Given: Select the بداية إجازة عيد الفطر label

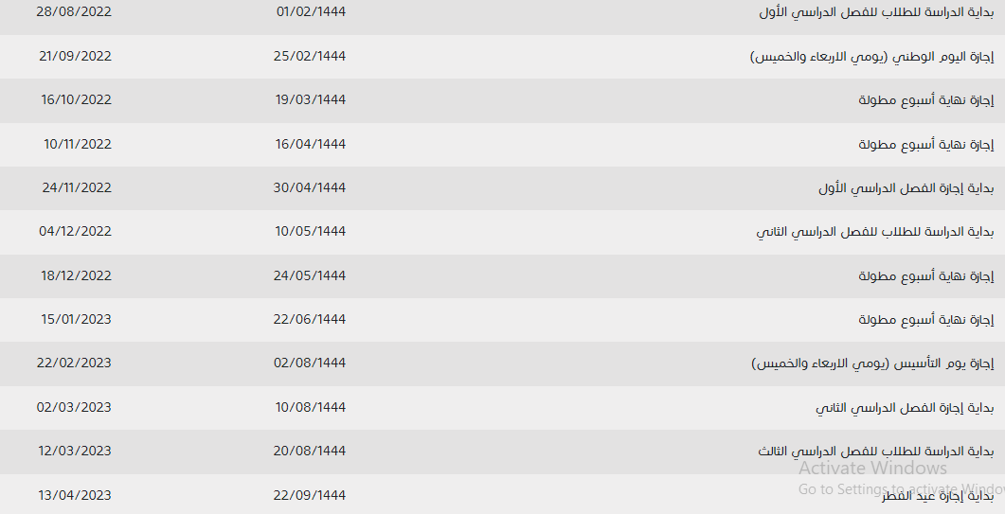Looking at the screenshot, I should coord(938,495).
